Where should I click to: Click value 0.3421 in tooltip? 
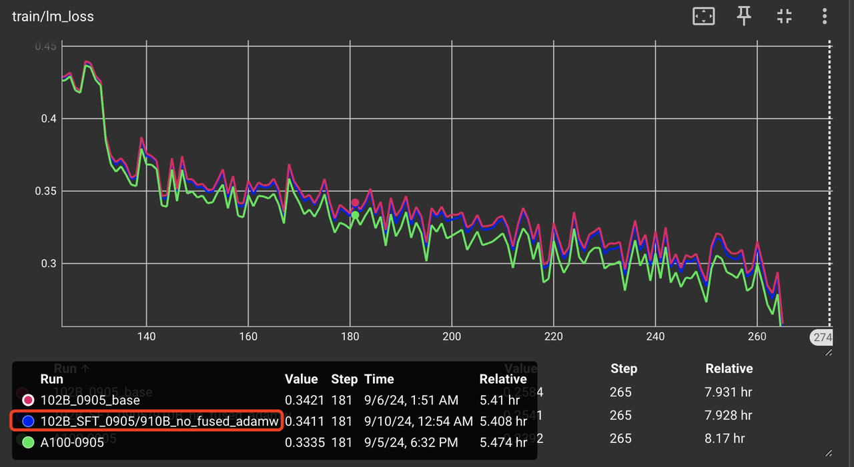304,400
